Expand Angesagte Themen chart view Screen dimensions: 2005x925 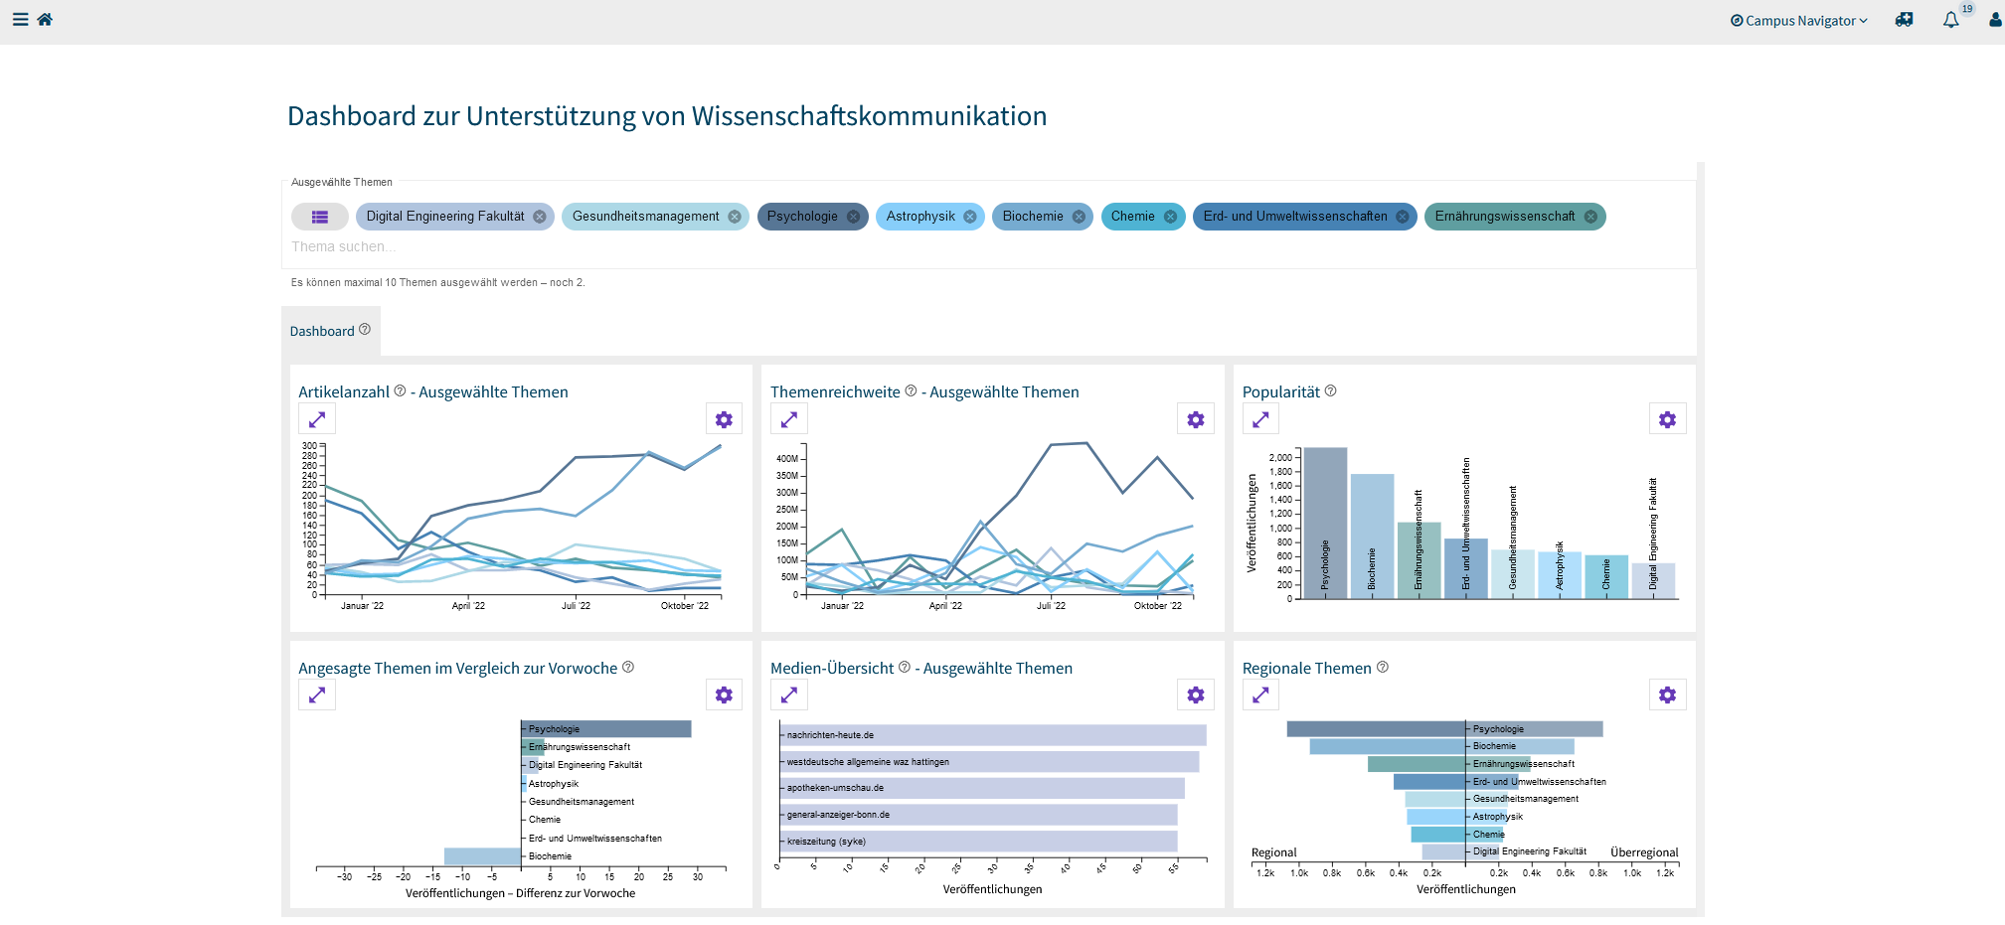[x=317, y=695]
